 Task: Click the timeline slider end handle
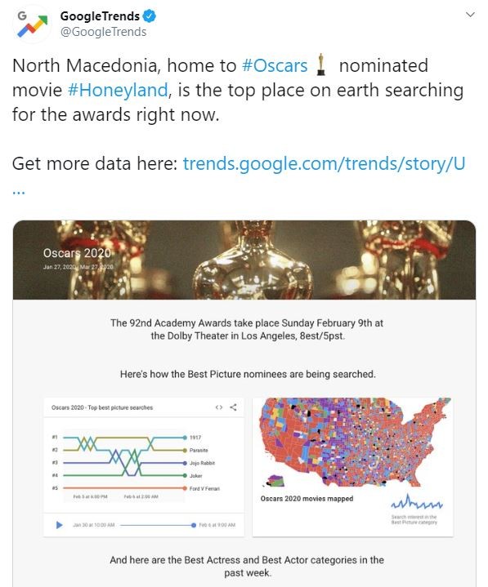point(194,525)
